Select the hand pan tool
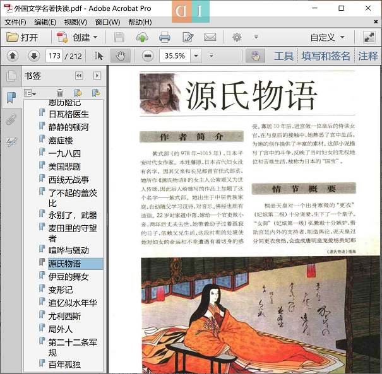This screenshot has height=374, width=382. pos(121,56)
